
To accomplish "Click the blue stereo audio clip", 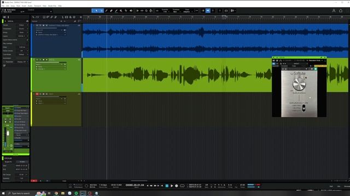I will [x=215, y=40].
